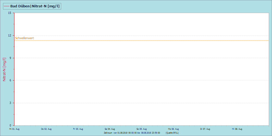The image size is (272, 136).
Task: Select the Mi 01. Aug date marker
Action: (x=14, y=129)
